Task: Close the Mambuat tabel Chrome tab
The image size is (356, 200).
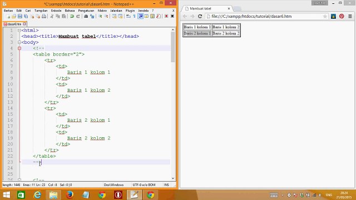Action: tap(229, 9)
